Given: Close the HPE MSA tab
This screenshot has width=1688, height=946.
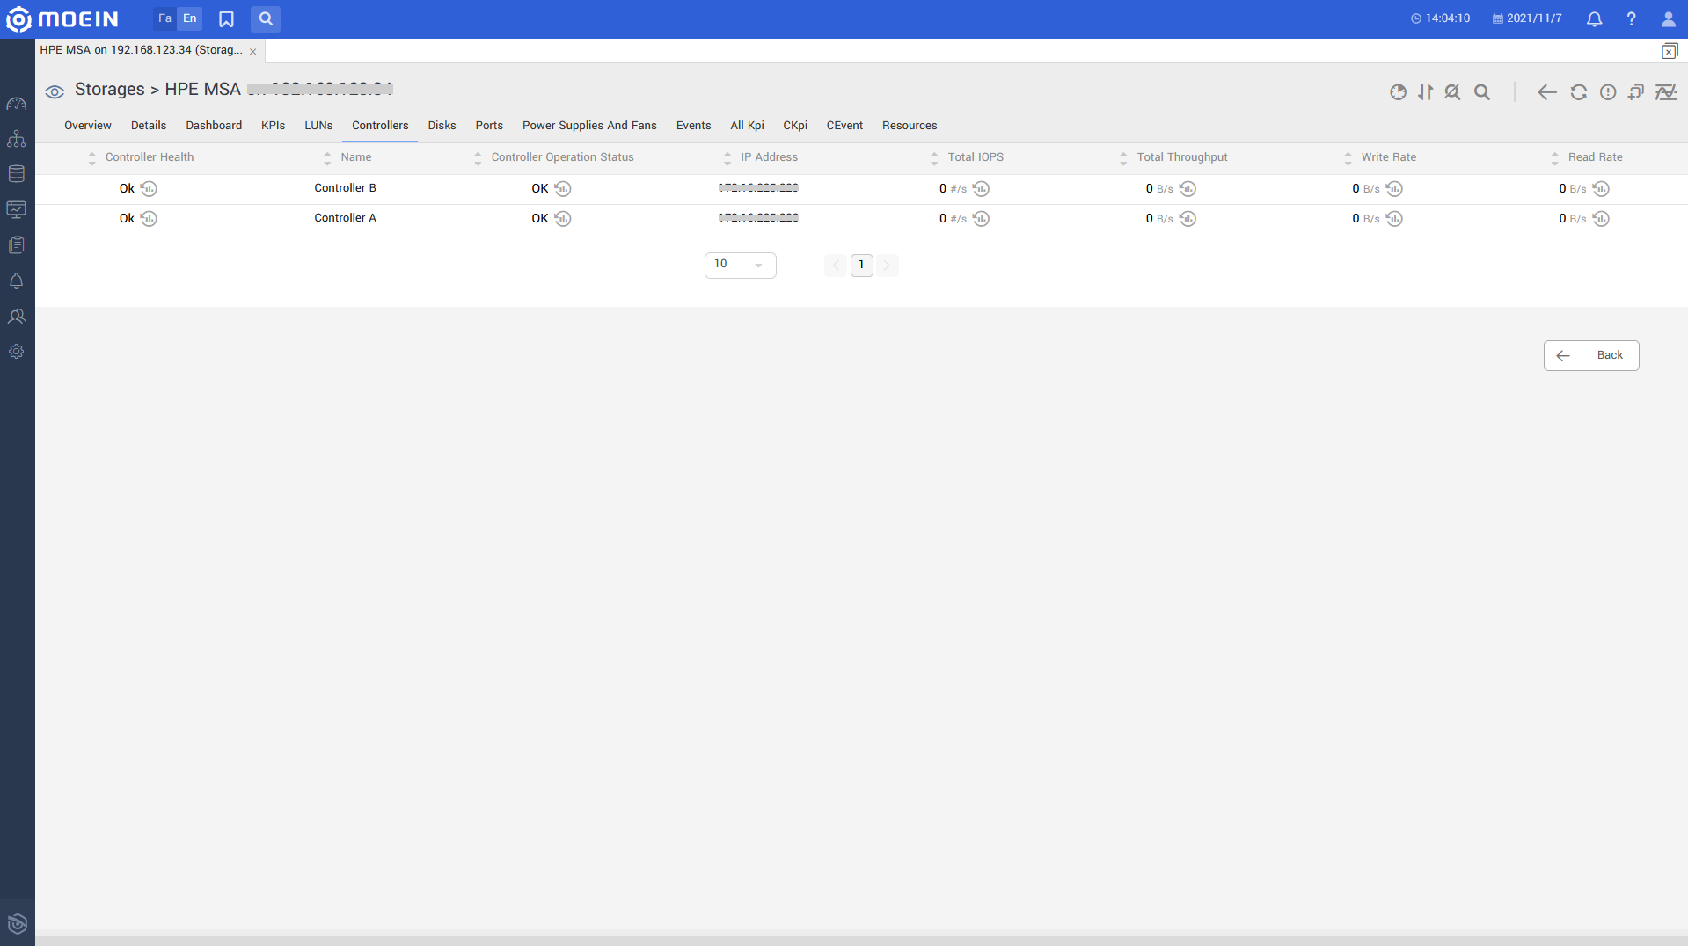Looking at the screenshot, I should 253,51.
